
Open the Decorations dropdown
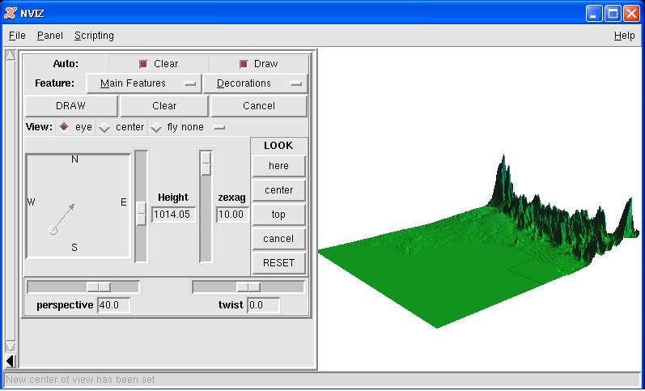click(256, 83)
